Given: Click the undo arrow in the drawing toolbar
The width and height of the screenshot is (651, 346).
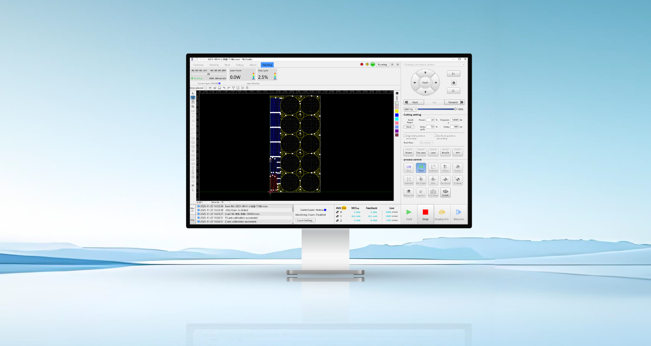Looking at the screenshot, I should (224, 88).
